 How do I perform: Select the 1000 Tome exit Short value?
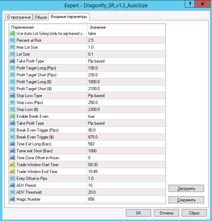(x=126, y=151)
